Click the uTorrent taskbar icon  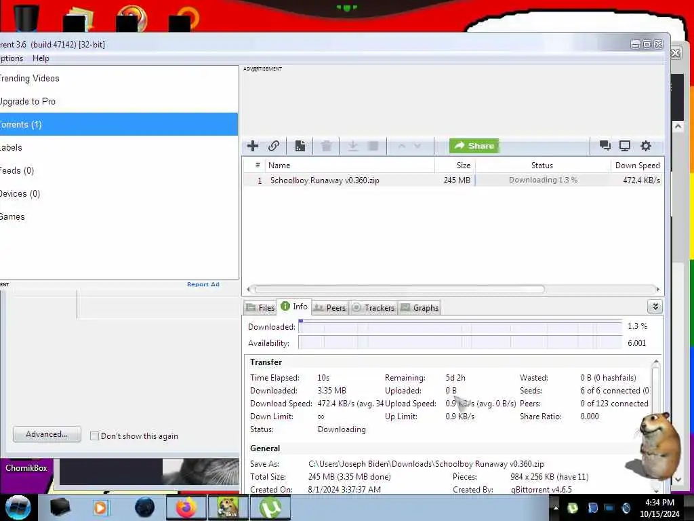pyautogui.click(x=270, y=507)
